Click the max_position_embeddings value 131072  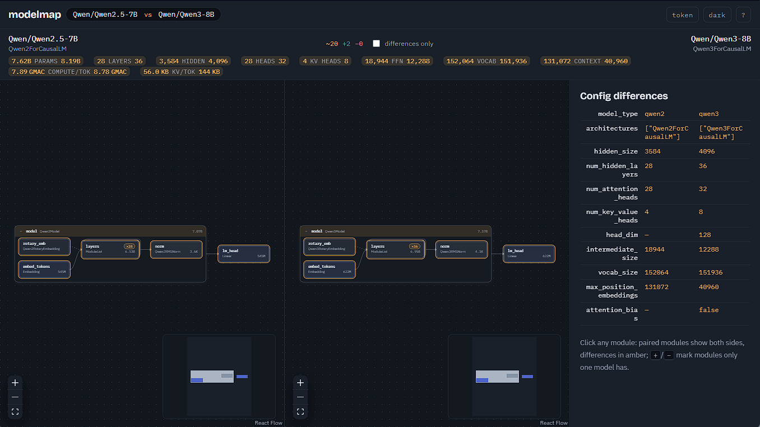656,287
